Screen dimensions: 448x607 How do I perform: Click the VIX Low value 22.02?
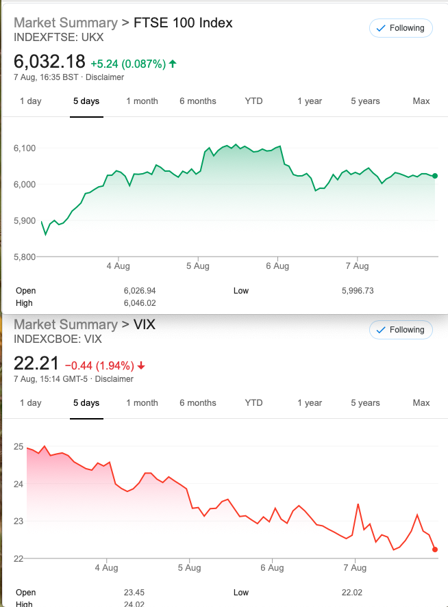pyautogui.click(x=352, y=593)
